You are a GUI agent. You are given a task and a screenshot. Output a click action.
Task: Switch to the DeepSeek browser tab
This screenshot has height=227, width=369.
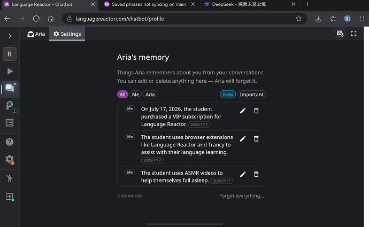click(x=248, y=4)
